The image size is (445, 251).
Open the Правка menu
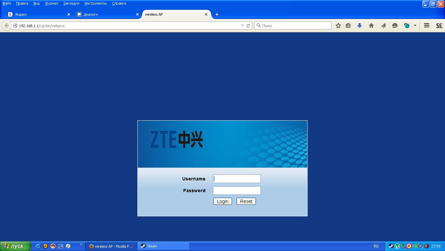(22, 3)
